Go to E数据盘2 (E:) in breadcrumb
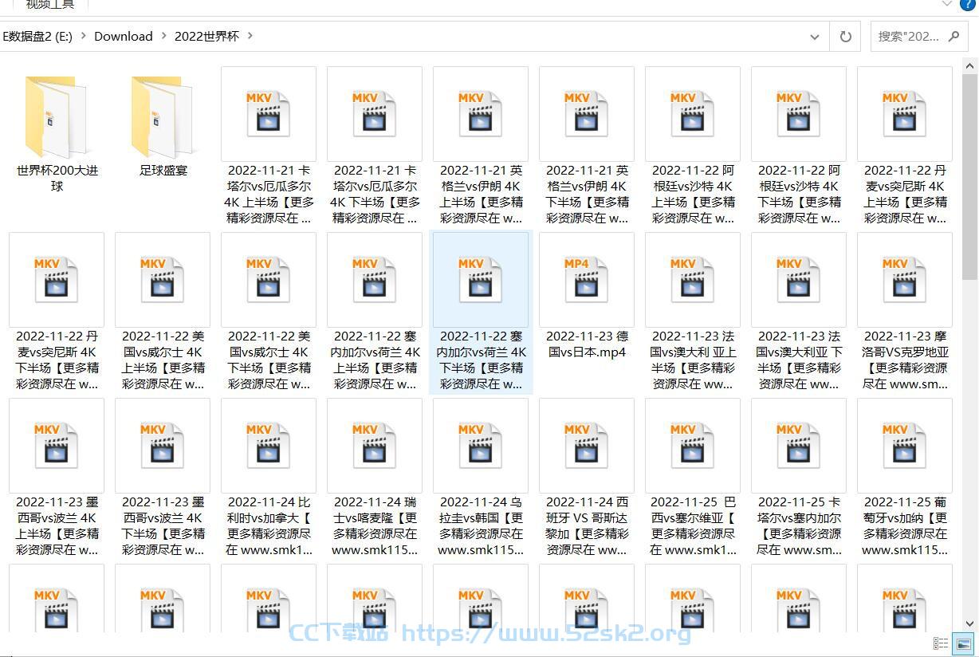The height and width of the screenshot is (657, 979). pos(37,36)
